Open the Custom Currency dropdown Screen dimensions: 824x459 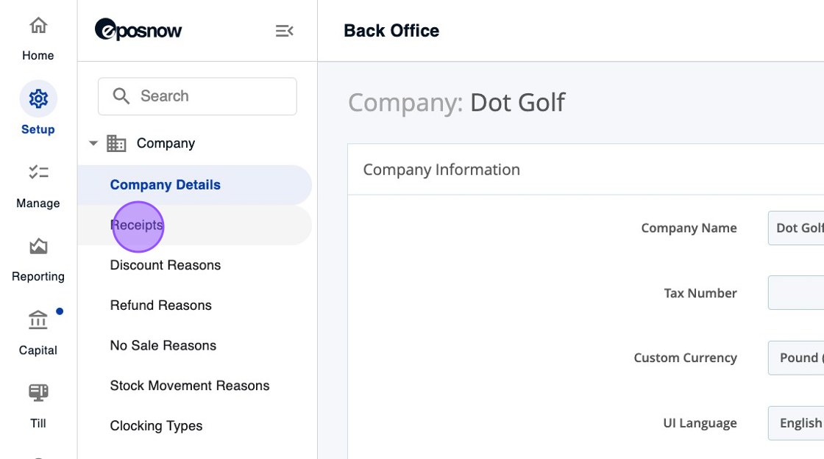click(x=796, y=358)
